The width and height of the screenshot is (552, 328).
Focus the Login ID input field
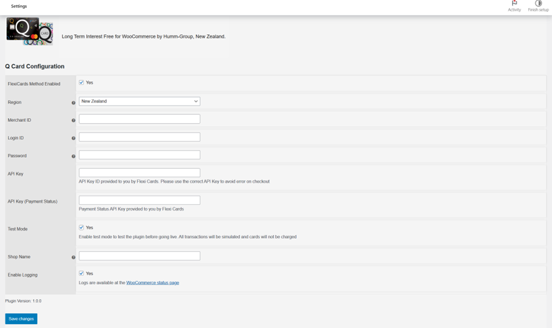pyautogui.click(x=139, y=137)
